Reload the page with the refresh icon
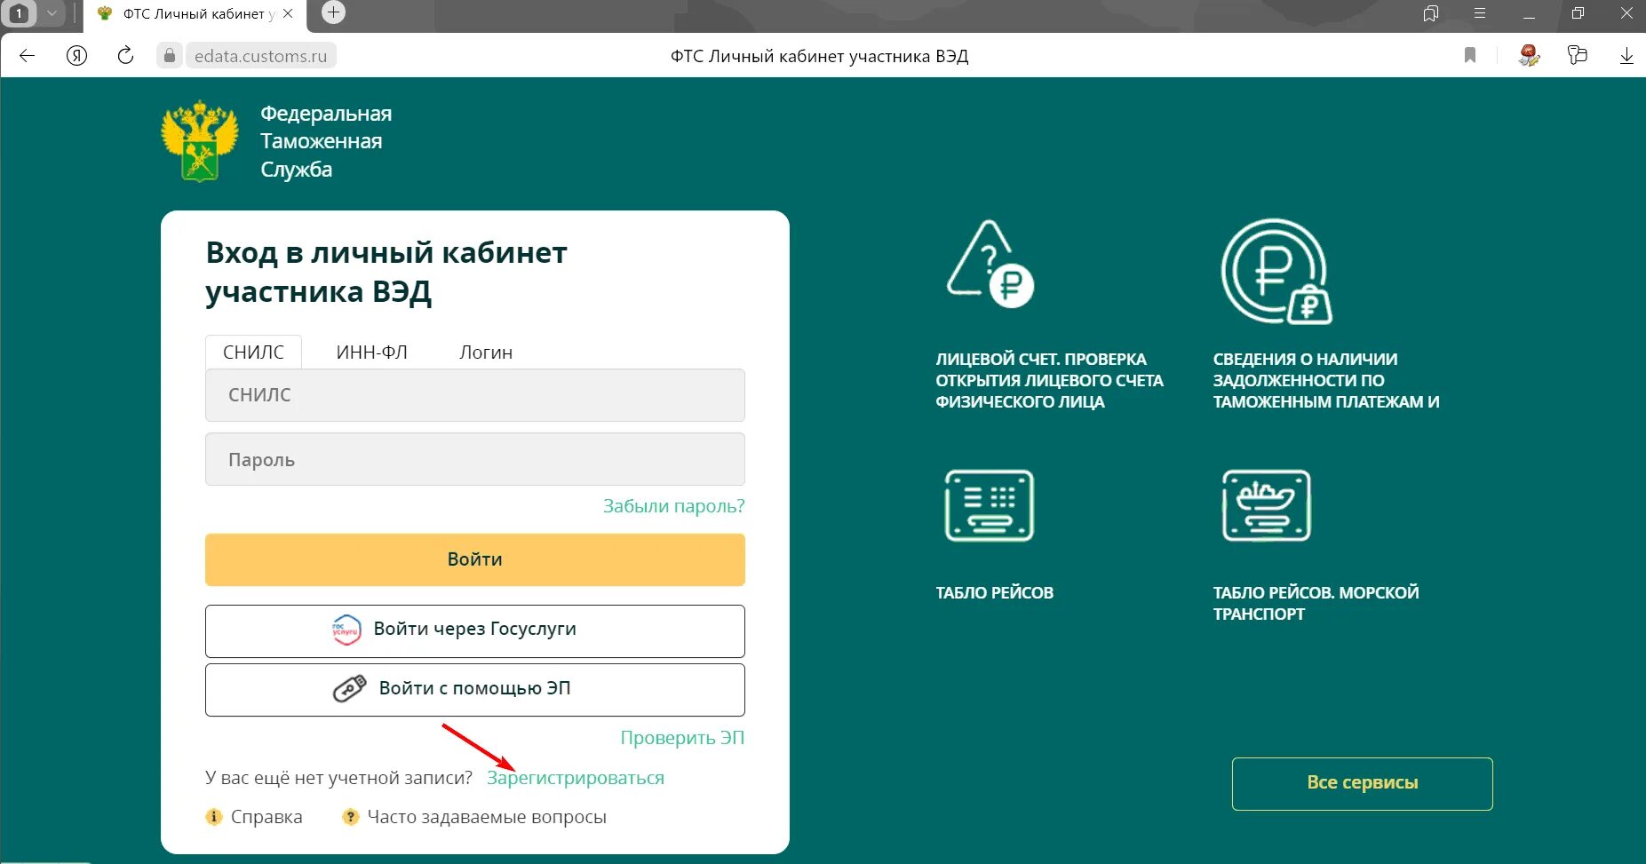The height and width of the screenshot is (864, 1646). tap(125, 56)
